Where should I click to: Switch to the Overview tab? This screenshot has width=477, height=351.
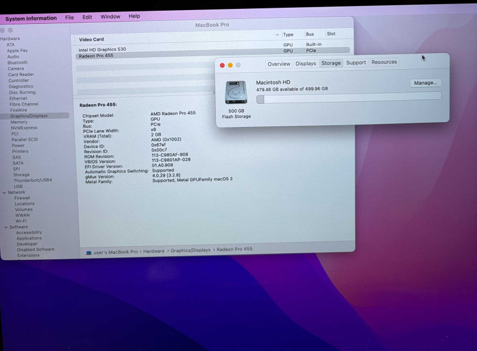point(278,64)
